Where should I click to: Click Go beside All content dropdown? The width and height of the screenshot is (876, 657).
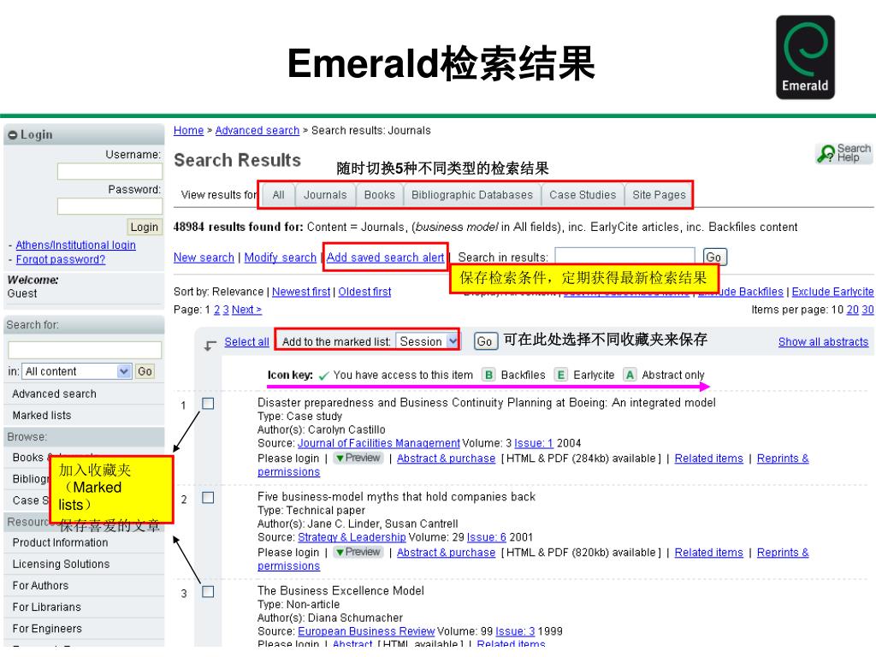click(145, 371)
